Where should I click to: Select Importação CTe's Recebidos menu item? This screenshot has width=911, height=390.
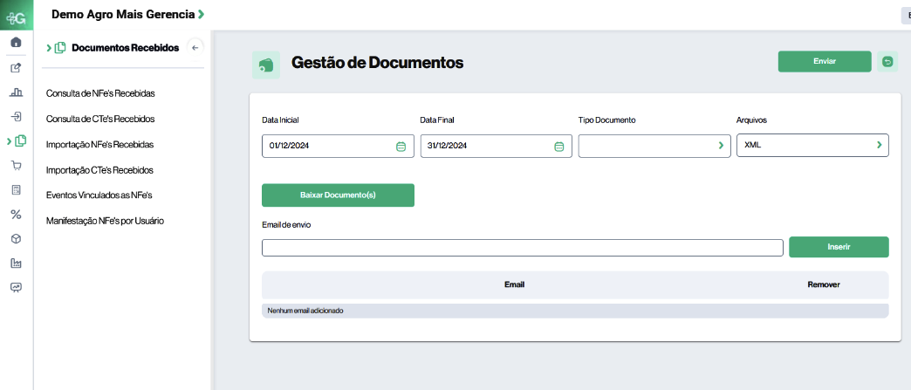99,170
